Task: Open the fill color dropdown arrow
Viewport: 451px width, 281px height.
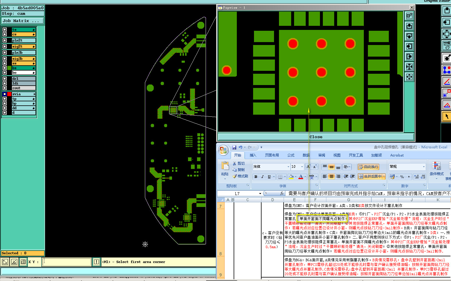Action: pos(296,176)
